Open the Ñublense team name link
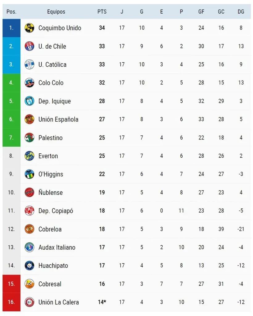 coord(50,193)
